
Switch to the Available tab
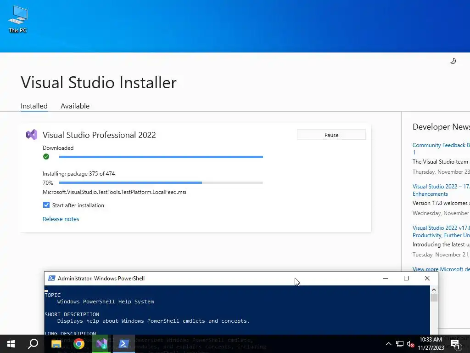click(x=75, y=106)
